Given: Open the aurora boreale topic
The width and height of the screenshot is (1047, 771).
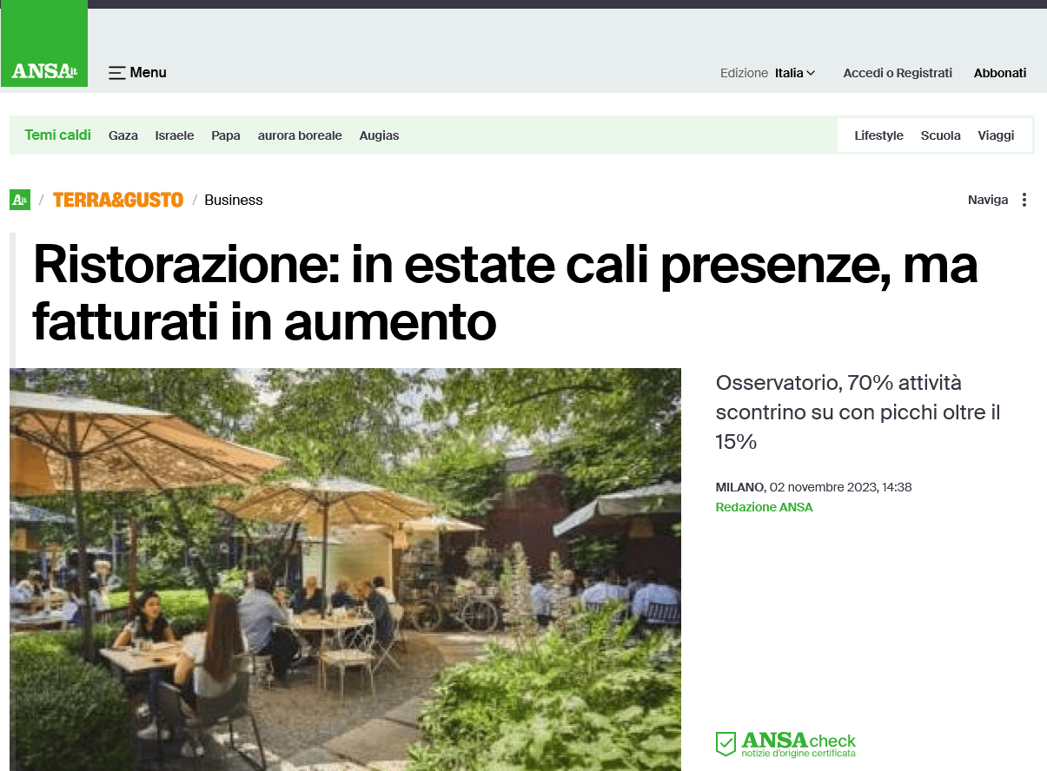Looking at the screenshot, I should (x=300, y=135).
